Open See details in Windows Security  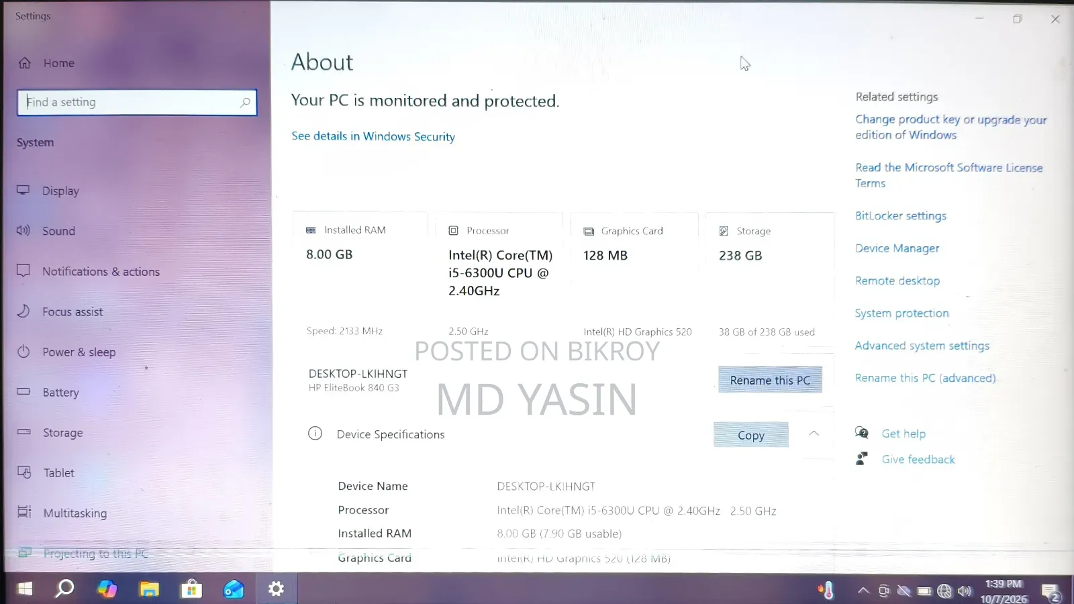(x=373, y=136)
